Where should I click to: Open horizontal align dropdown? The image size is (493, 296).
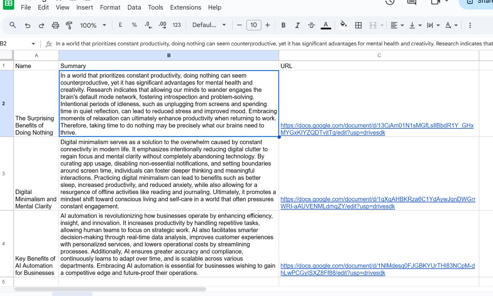pos(397,25)
